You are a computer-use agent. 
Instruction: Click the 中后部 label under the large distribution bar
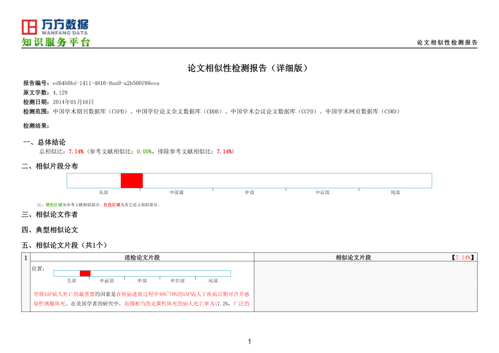point(323,193)
